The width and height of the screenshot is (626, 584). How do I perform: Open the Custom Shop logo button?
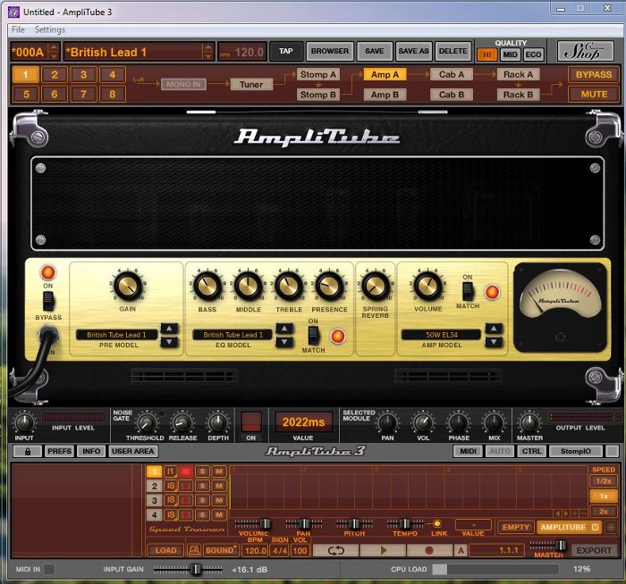coord(585,51)
